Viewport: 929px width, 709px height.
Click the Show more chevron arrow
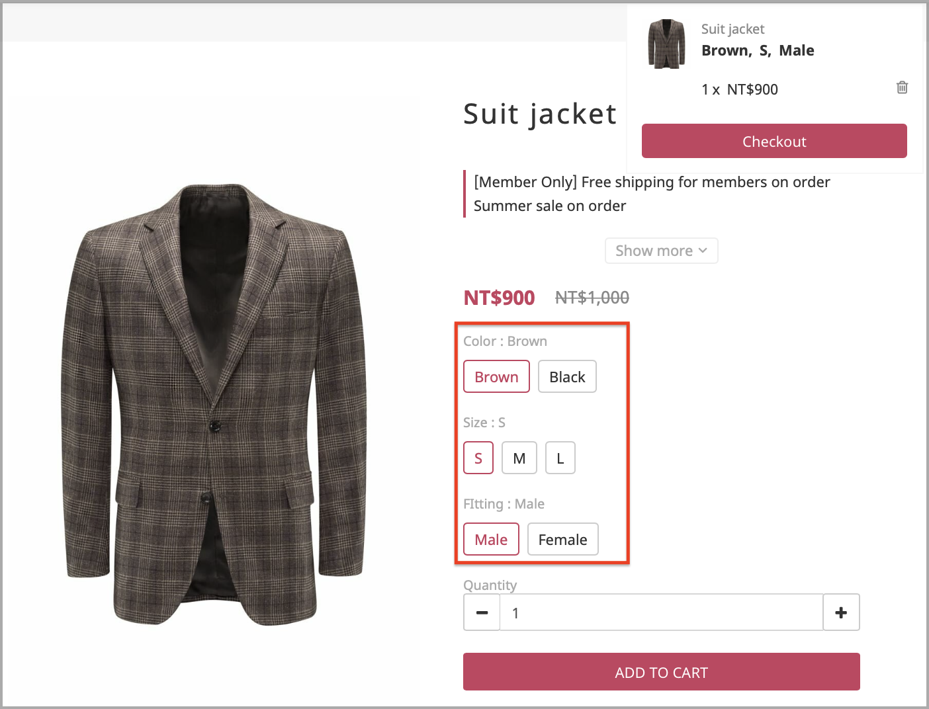tap(703, 251)
